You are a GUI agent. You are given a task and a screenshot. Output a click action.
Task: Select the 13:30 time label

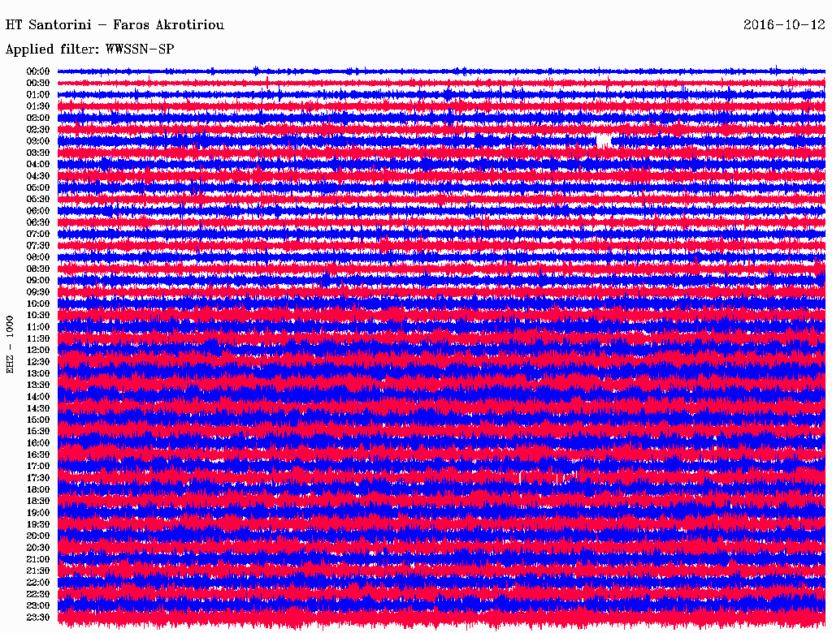click(x=38, y=385)
